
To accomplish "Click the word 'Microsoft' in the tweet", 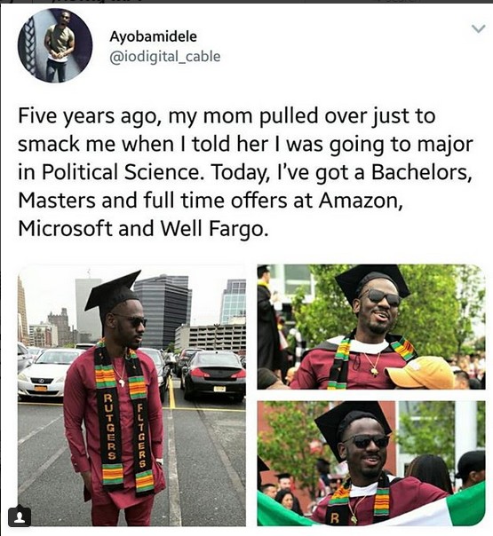I will point(65,228).
